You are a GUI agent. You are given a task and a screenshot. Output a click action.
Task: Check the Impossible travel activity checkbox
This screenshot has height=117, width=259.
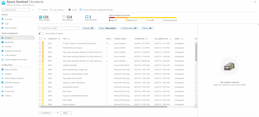[40, 78]
